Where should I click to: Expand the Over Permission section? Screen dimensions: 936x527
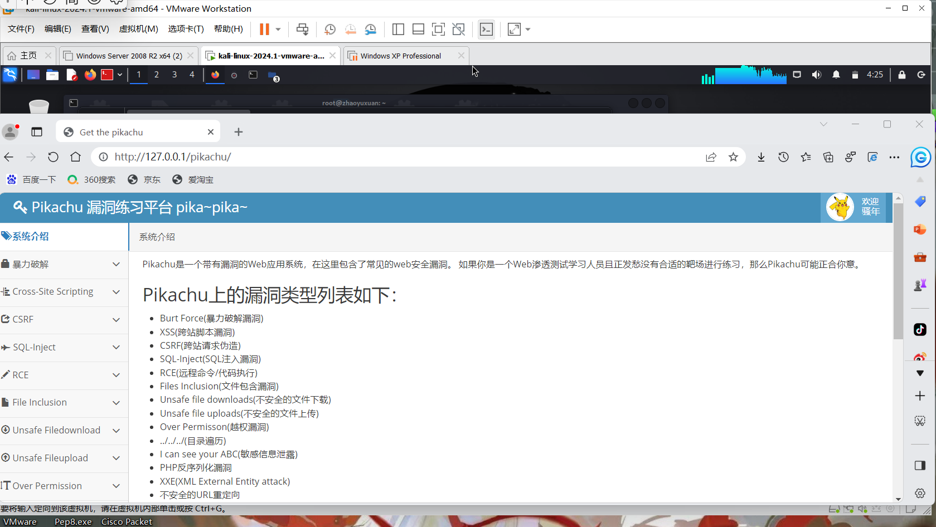tap(64, 486)
